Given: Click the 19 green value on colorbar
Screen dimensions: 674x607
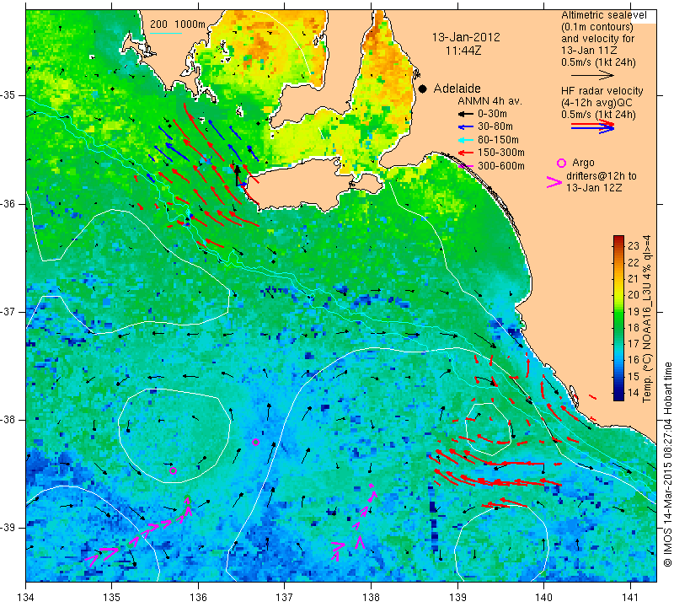Looking at the screenshot, I should [634, 311].
